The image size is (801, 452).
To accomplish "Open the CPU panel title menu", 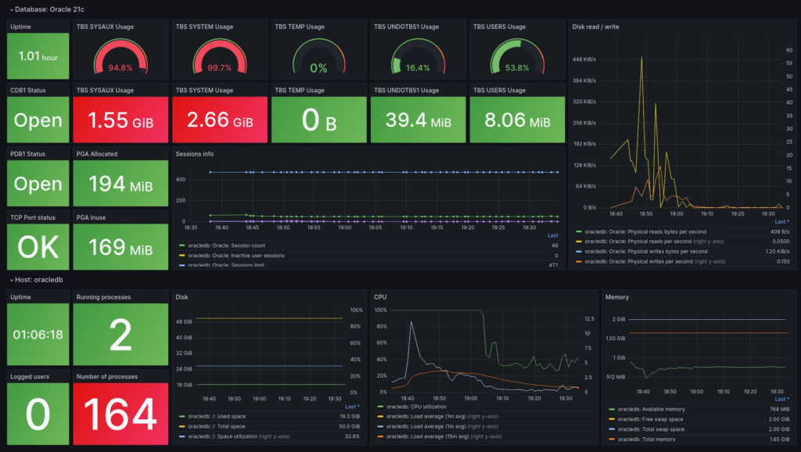I will pyautogui.click(x=381, y=296).
